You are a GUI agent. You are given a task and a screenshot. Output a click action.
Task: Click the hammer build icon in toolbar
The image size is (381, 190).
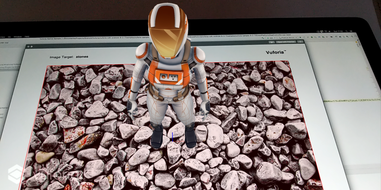[x=263, y=38]
